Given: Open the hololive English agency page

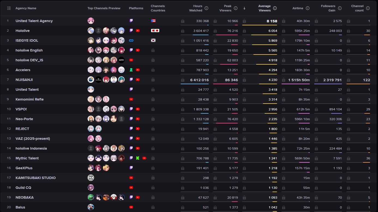Looking at the screenshot, I should (29, 50).
